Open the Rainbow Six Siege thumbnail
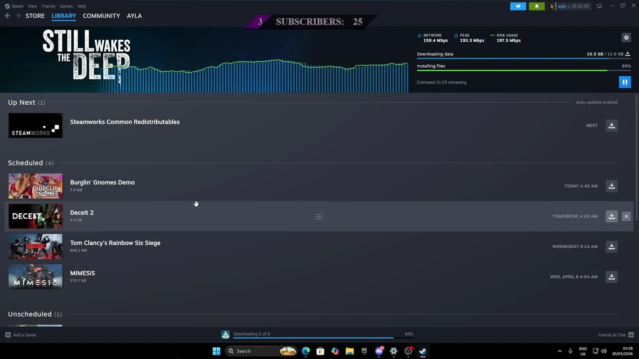Image resolution: width=639 pixels, height=359 pixels. [x=35, y=246]
